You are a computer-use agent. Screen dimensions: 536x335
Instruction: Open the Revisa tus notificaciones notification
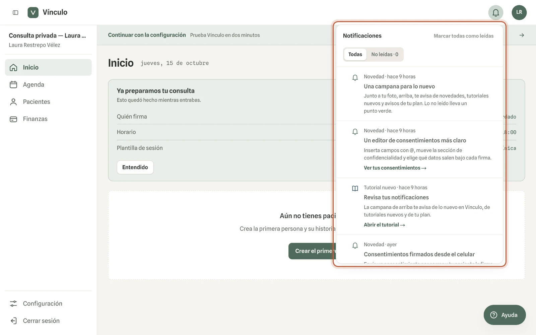click(419, 206)
